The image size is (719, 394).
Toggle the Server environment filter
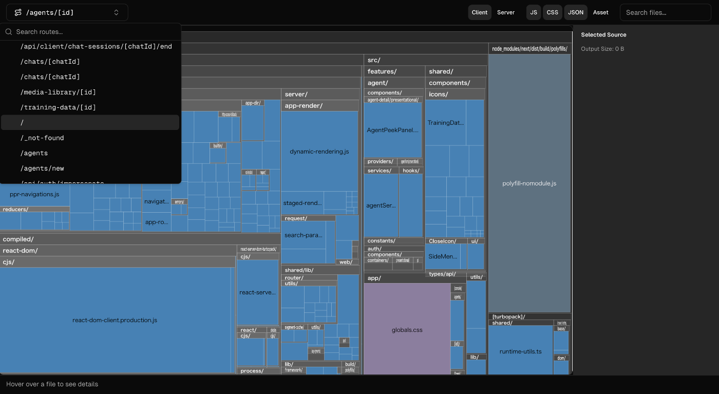coord(506,12)
